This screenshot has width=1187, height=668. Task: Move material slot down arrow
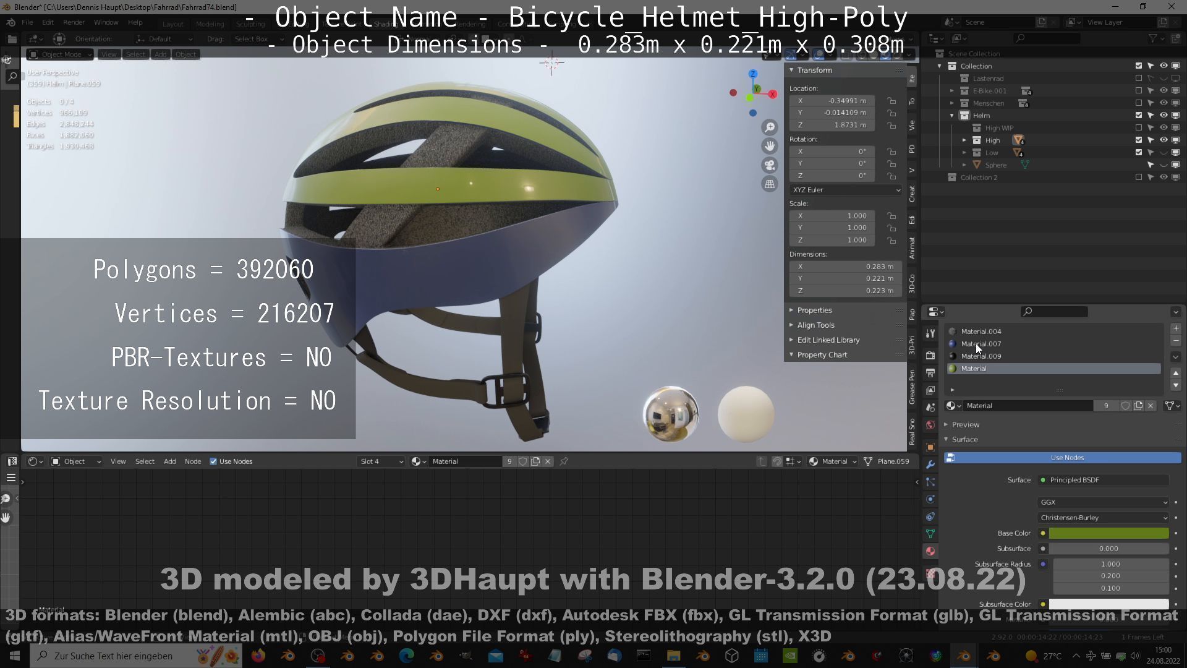point(1176,385)
